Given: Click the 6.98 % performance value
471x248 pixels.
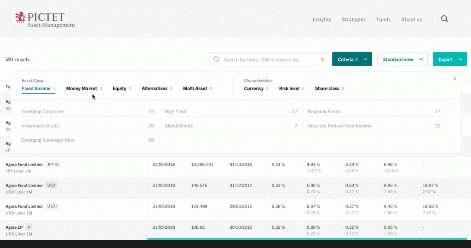Looking at the screenshot, I should (x=390, y=165).
